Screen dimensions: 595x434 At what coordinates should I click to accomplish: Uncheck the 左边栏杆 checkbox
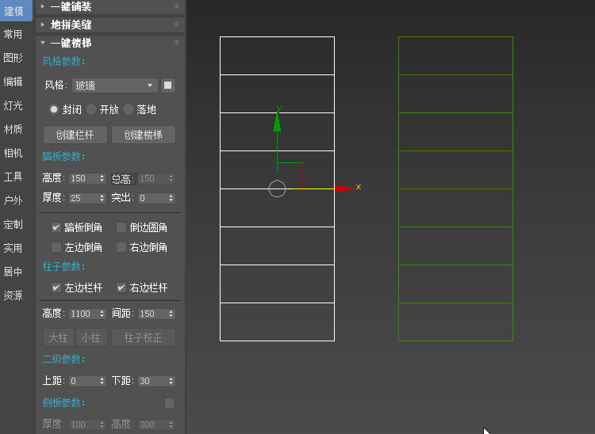56,287
